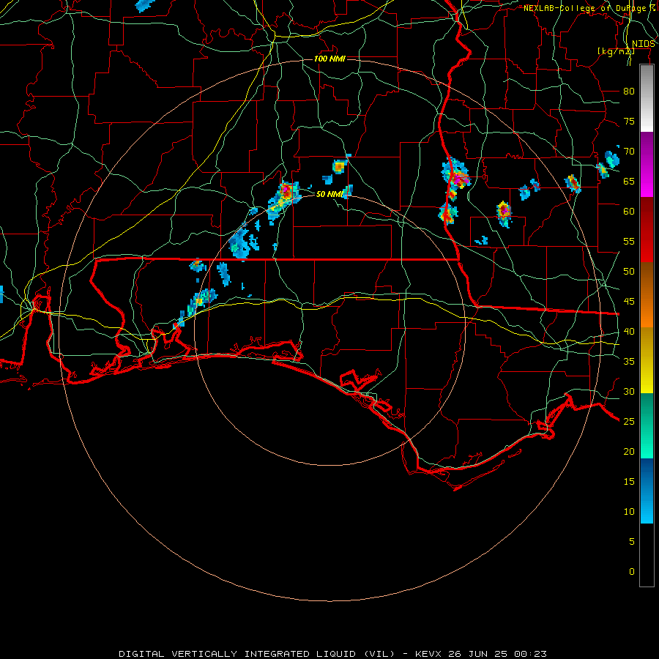Viewport: 659px width, 659px height.
Task: Click the NEXLAB-College of DuPage credit text
Action: pyautogui.click(x=589, y=8)
